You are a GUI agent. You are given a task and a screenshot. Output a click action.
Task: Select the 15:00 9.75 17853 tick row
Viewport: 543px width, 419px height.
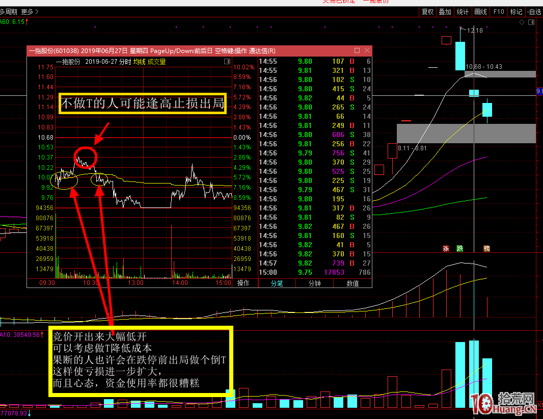pyautogui.click(x=315, y=272)
